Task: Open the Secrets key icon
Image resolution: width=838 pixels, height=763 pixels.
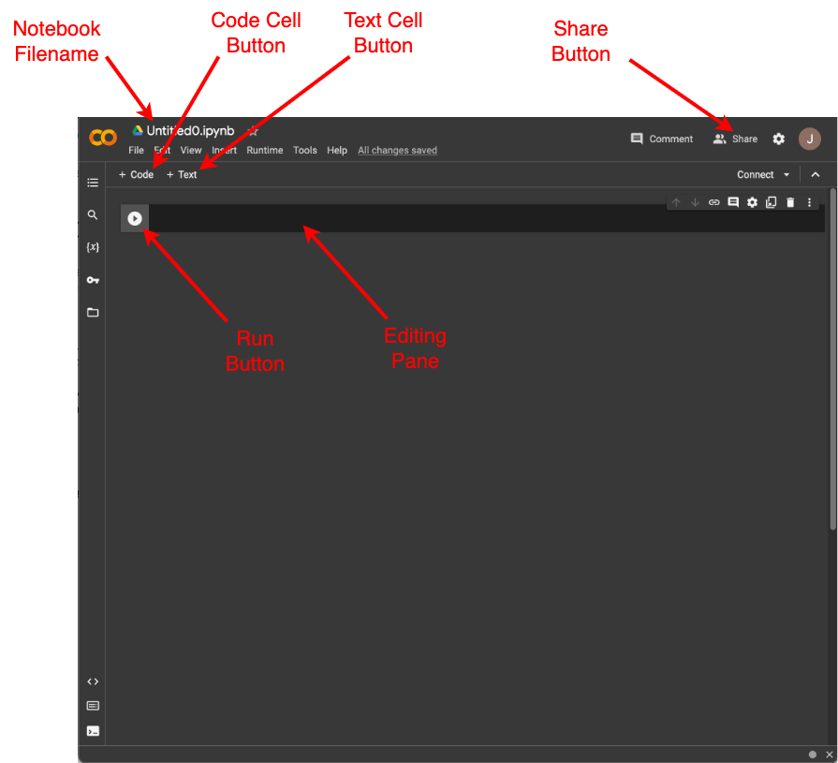Action: (x=93, y=280)
